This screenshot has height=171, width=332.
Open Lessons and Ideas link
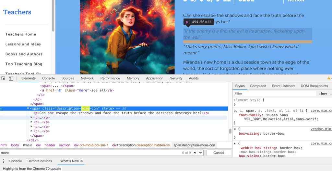coord(23,44)
